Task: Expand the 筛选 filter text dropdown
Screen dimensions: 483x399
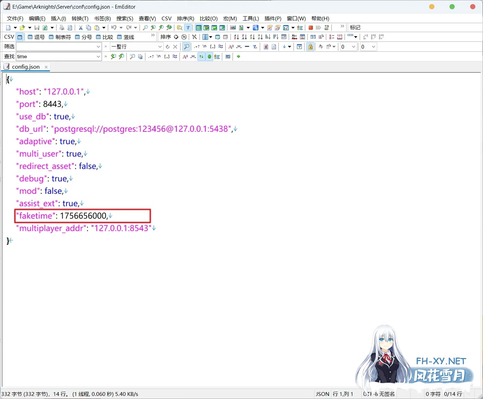Action: click(x=98, y=47)
